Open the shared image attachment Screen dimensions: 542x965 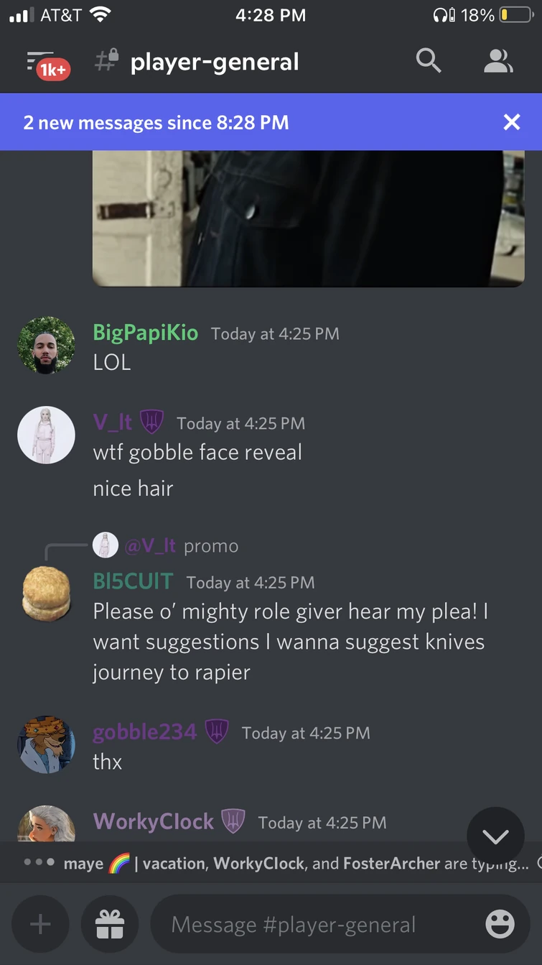coord(308,218)
